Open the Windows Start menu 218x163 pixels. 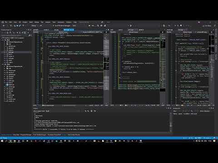(2, 141)
